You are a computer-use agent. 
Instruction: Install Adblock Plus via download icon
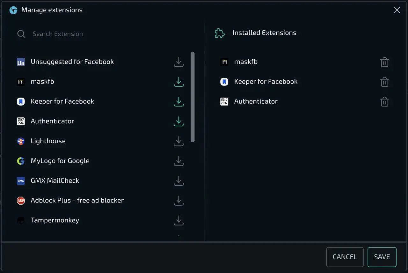coord(178,200)
